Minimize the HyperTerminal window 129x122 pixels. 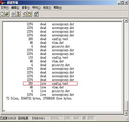(x=119, y=3)
